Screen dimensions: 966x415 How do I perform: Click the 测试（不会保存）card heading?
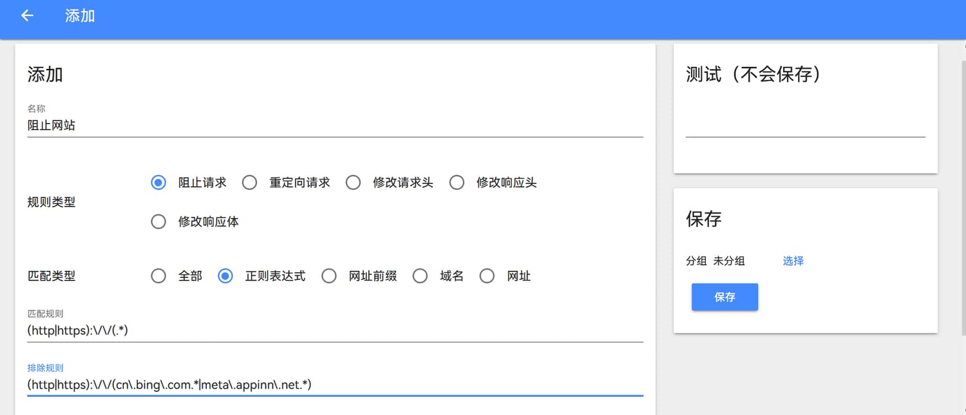753,75
